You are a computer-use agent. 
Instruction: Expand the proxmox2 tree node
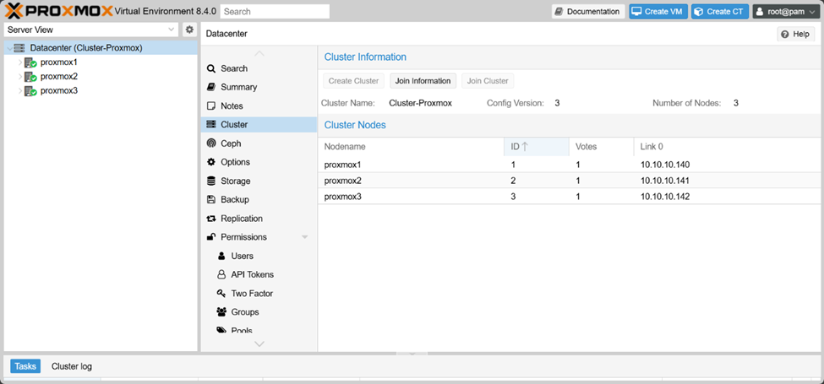[19, 77]
